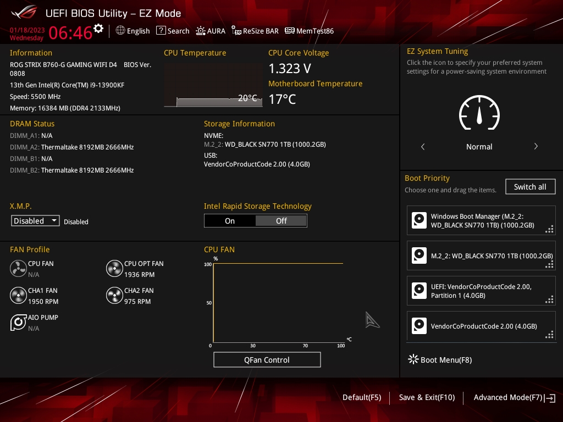Click DIMM_B2 Thermaltake 8192MB 2666MHz row
563x422 pixels.
pos(72,170)
